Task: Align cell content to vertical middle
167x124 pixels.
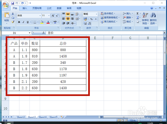Action: click(x=68, y=14)
